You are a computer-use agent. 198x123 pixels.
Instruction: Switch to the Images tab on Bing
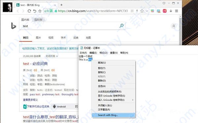tap(38, 38)
